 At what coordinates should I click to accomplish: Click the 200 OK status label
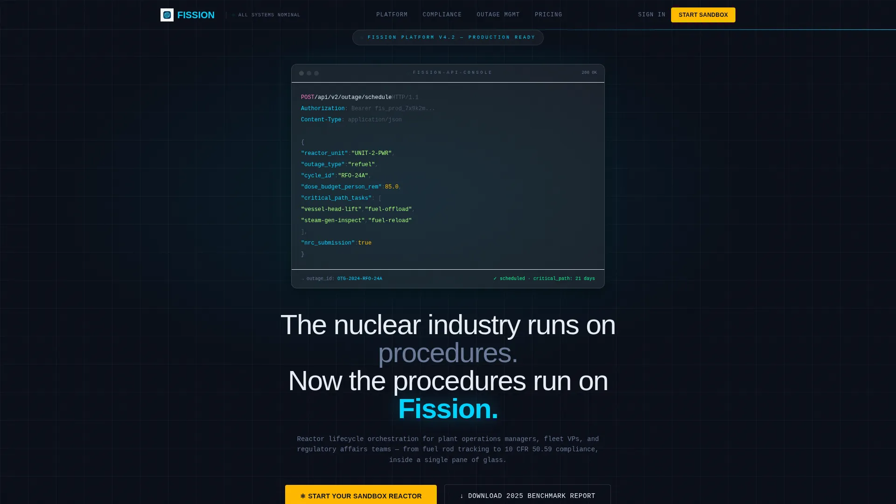589,73
